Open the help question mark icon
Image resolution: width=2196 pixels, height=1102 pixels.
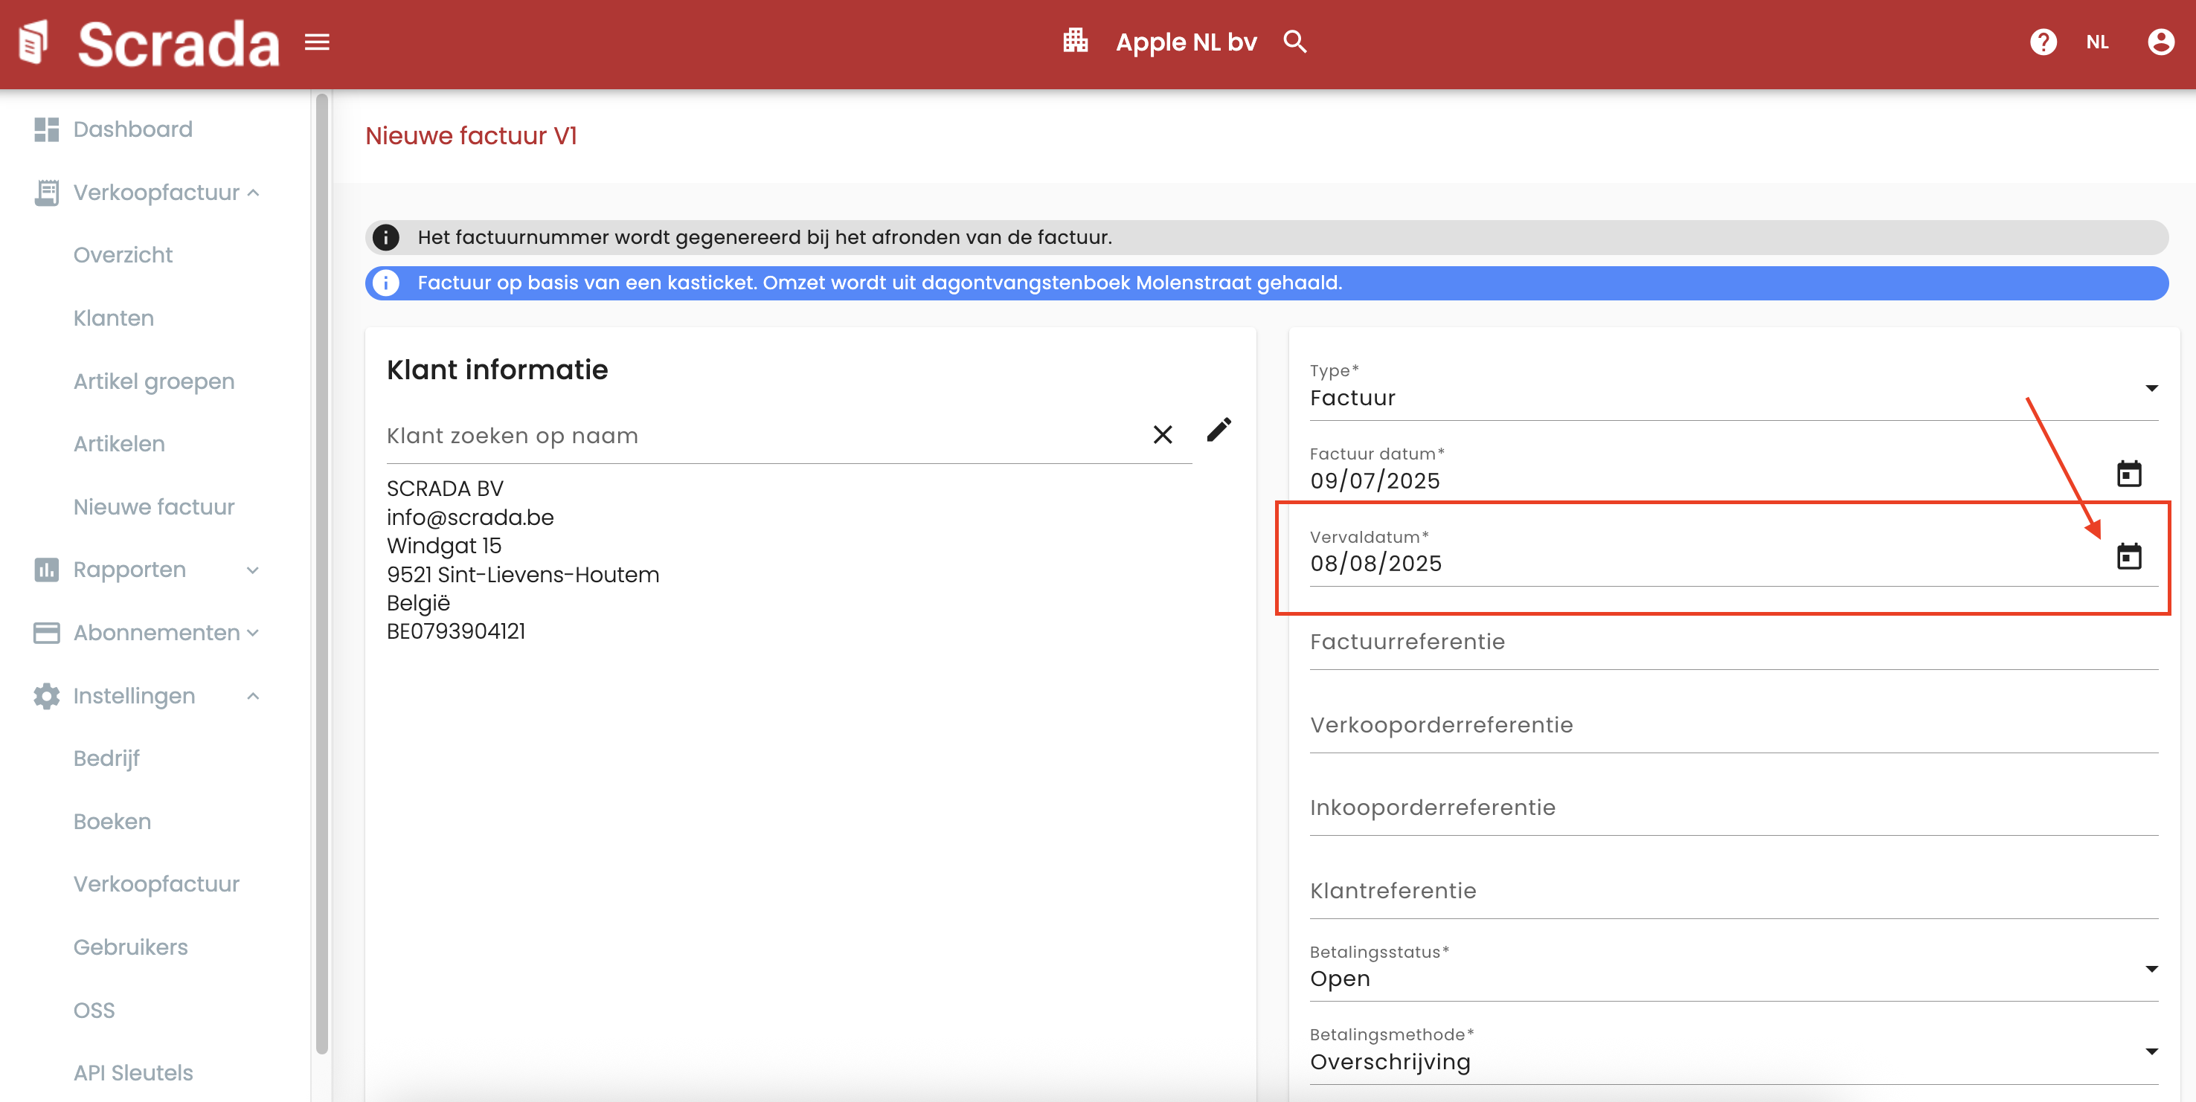point(2043,42)
